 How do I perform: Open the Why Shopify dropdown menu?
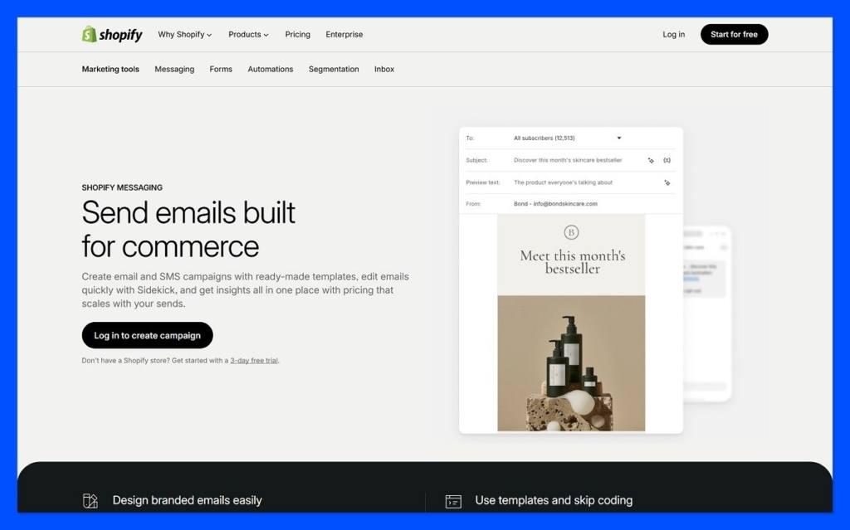(185, 34)
